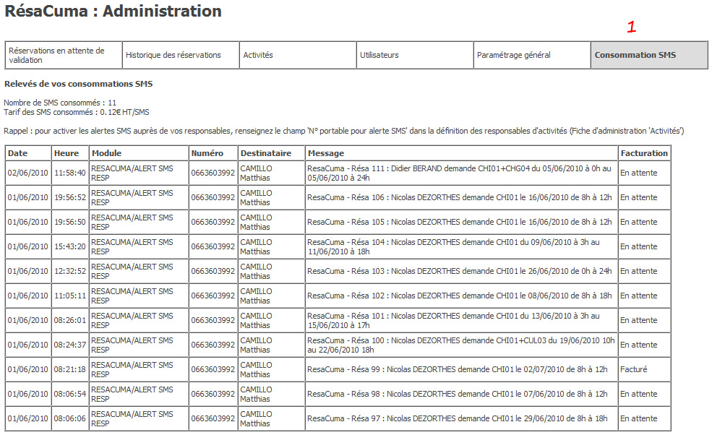Select the time cell 11:05:11

pos(70,296)
